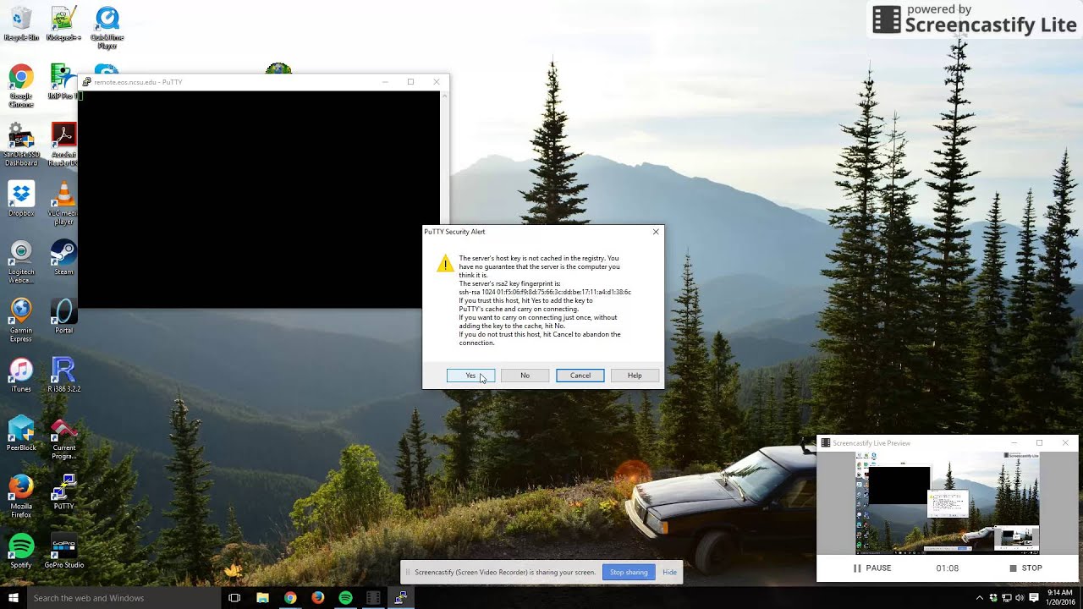1083x609 pixels.
Task: Click Cancel in PuTTY Security Alert
Action: tap(580, 376)
